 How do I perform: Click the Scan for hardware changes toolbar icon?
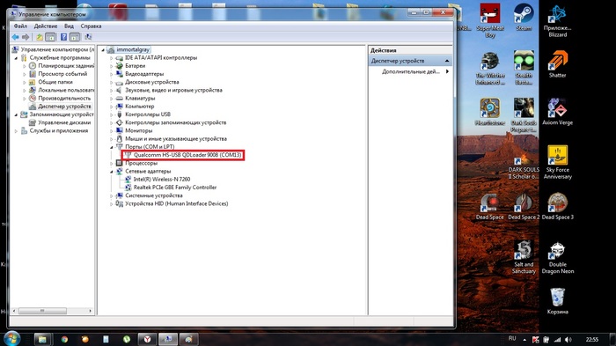click(88, 37)
